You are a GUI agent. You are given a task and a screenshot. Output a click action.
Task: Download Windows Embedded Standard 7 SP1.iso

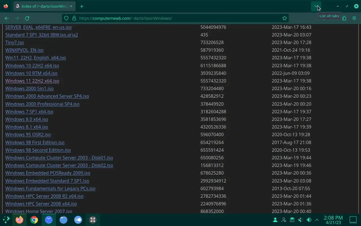[47, 181]
